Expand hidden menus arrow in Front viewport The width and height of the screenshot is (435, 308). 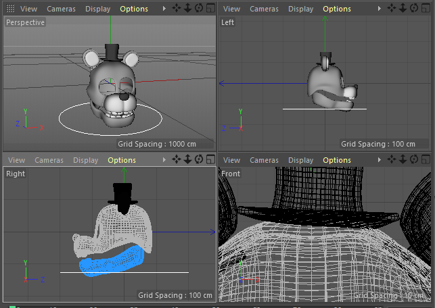[x=380, y=160]
